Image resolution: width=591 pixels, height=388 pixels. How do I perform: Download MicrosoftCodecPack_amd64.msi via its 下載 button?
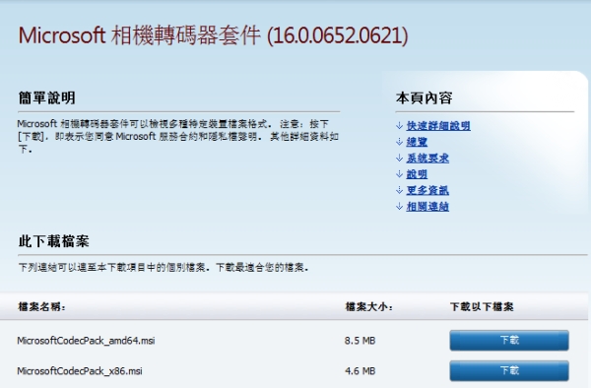click(x=509, y=340)
